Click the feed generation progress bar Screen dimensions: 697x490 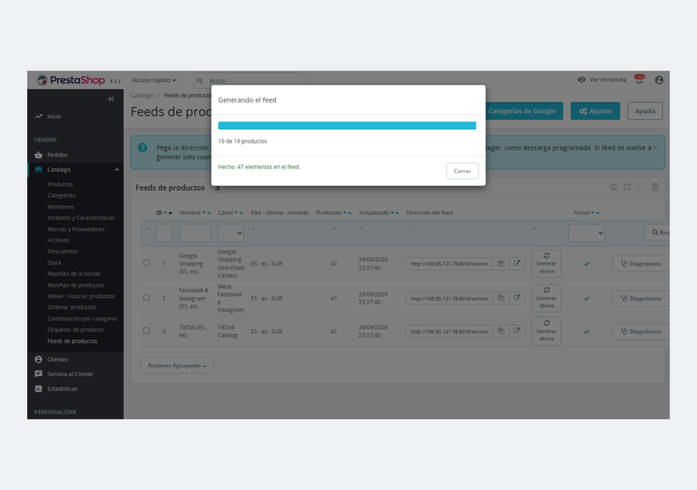click(347, 125)
